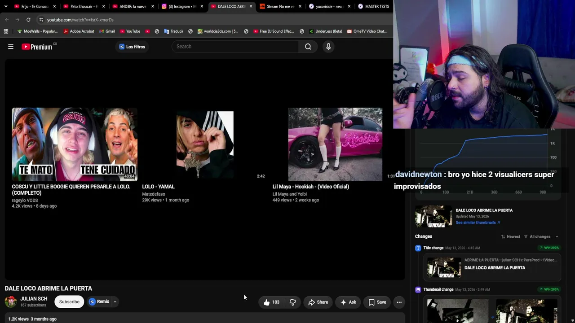
Task: Go forward in browser history
Action: pyautogui.click(x=18, y=20)
